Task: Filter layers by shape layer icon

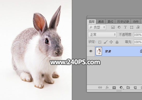Action: pos(132,27)
